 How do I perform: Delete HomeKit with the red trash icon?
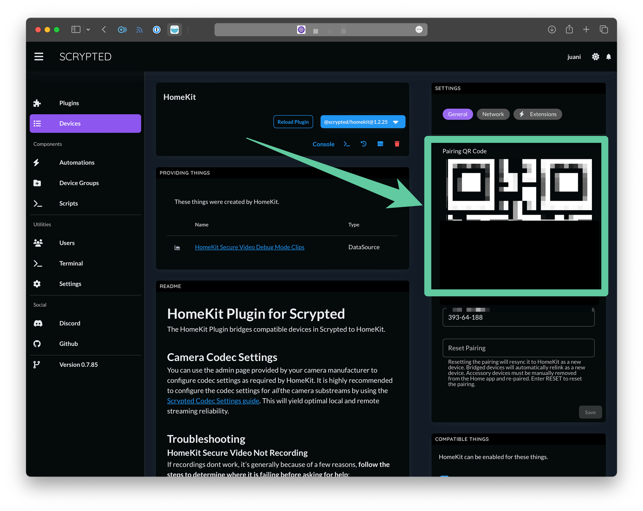397,144
